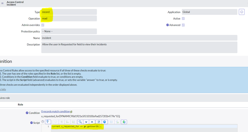Find previous occurrence up arrow

click(92, 122)
